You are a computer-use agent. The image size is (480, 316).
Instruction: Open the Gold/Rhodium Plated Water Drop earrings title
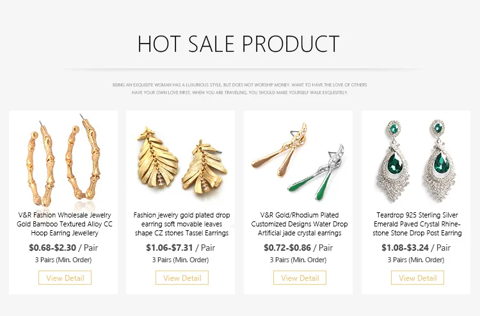[300, 224]
